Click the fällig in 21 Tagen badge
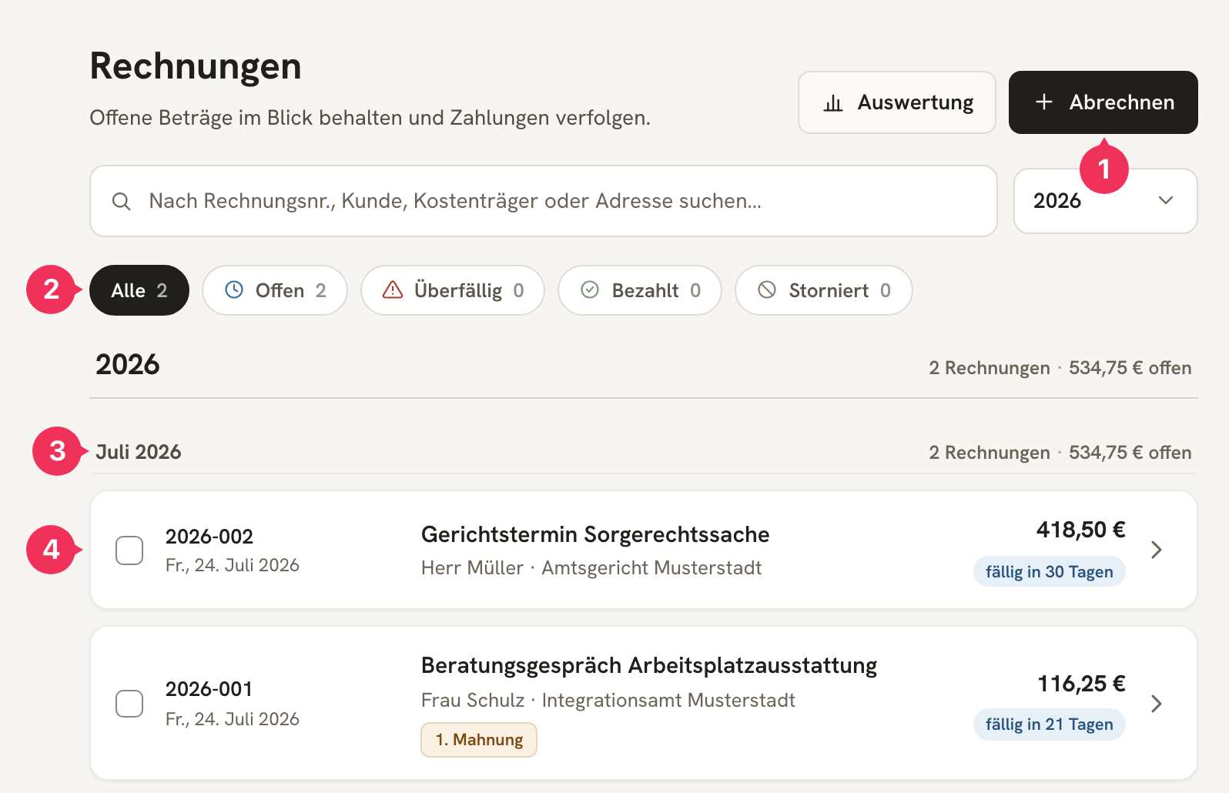The height and width of the screenshot is (793, 1229). (1050, 724)
